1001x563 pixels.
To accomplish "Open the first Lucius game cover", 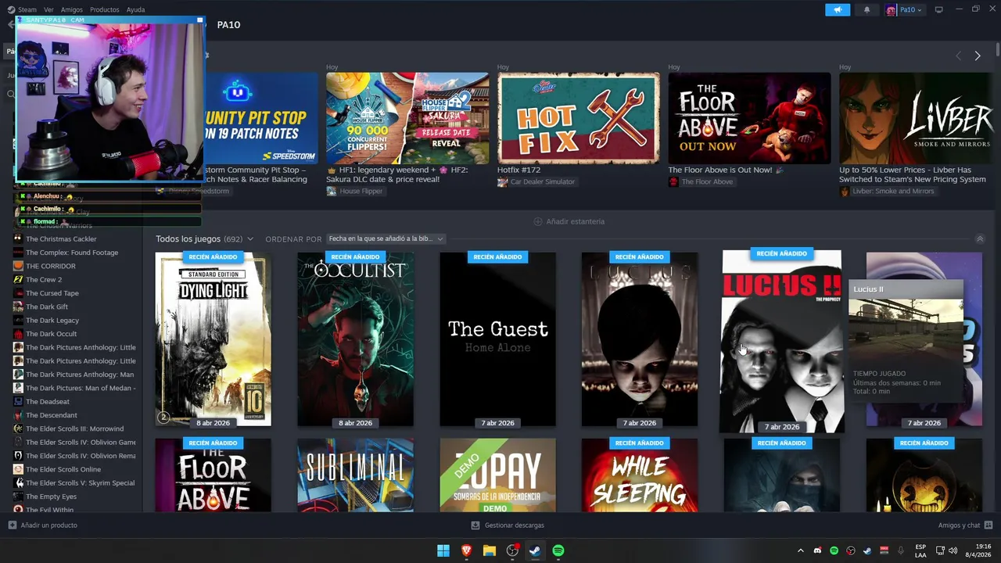I will pyautogui.click(x=640, y=339).
